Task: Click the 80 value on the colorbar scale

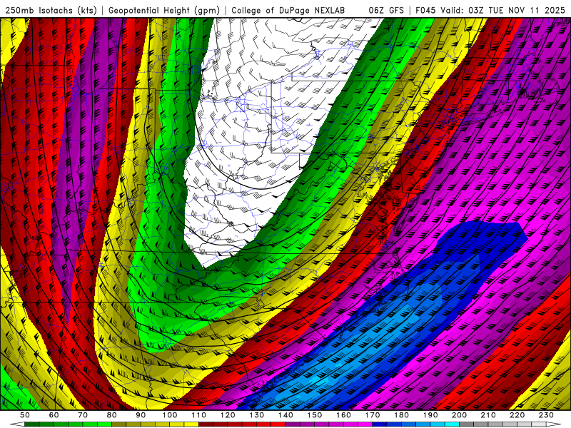Action: click(x=112, y=415)
